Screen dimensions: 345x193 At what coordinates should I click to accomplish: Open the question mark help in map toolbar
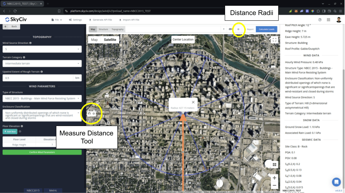coord(224,29)
